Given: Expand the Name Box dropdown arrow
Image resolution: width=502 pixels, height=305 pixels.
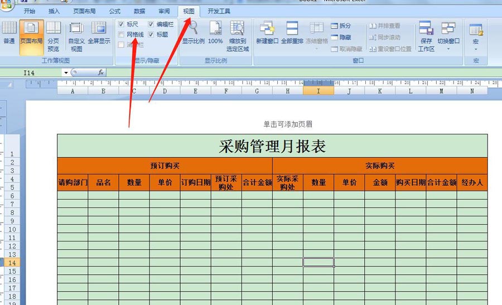Looking at the screenshot, I should point(66,72).
